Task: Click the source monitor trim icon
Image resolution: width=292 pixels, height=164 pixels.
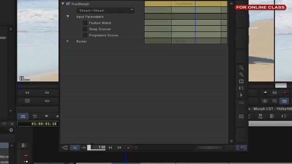Action: 47,101
